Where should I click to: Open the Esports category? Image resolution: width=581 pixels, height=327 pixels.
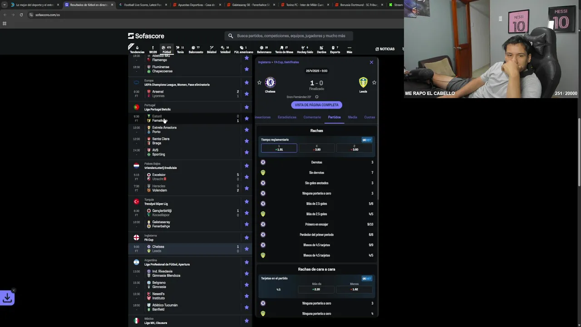pyautogui.click(x=335, y=49)
